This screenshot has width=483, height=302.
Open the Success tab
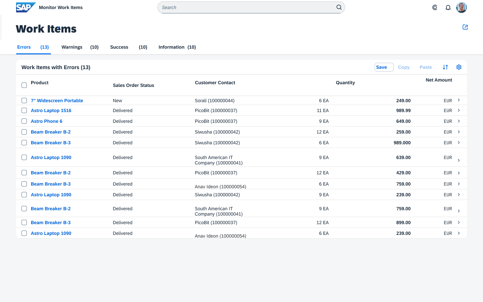click(x=129, y=47)
